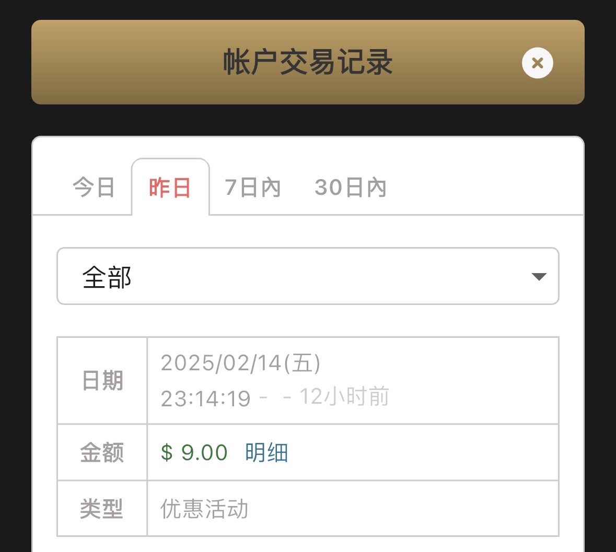Image resolution: width=616 pixels, height=552 pixels.
Task: Select the 昨日 tab
Action: click(x=170, y=187)
